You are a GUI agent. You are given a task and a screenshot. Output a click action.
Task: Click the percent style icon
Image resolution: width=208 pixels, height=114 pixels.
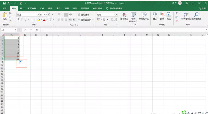point(104,20)
